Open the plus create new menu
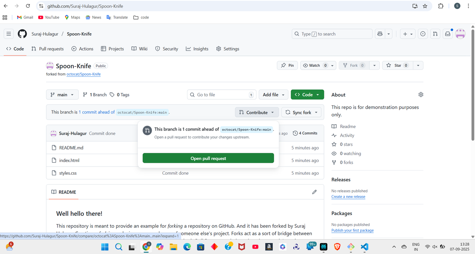Viewport: 475px width, 254px height. pos(408,34)
